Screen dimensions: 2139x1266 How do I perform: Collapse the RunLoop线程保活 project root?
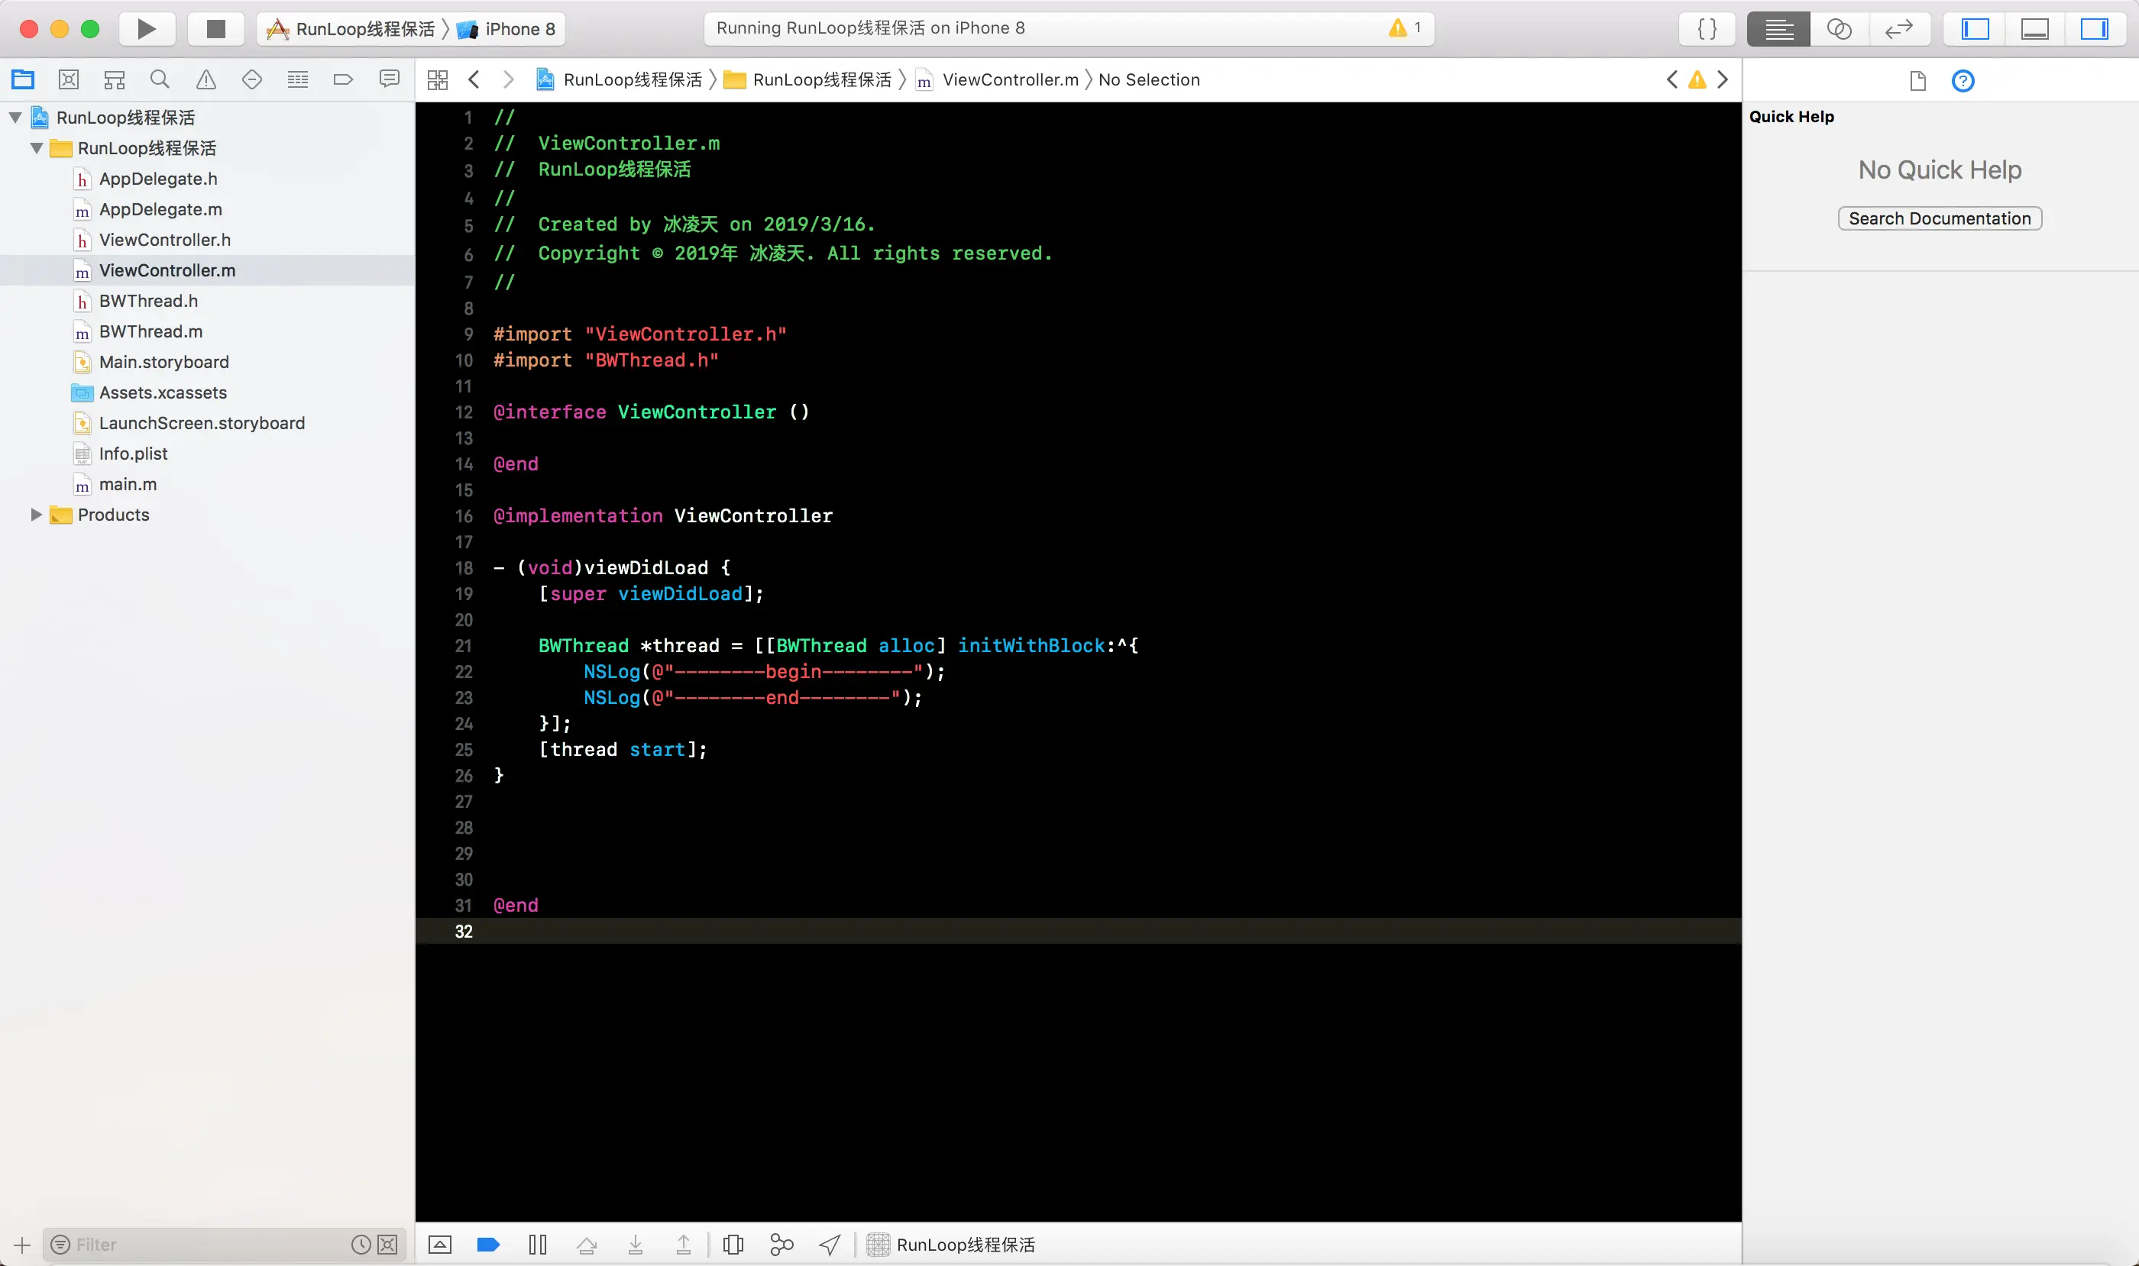pyautogui.click(x=15, y=118)
